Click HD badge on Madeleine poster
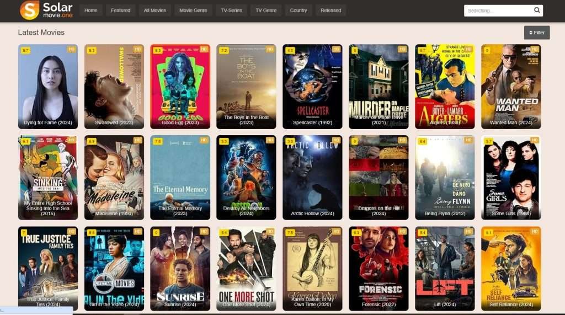This screenshot has width=565, height=315. click(x=137, y=140)
